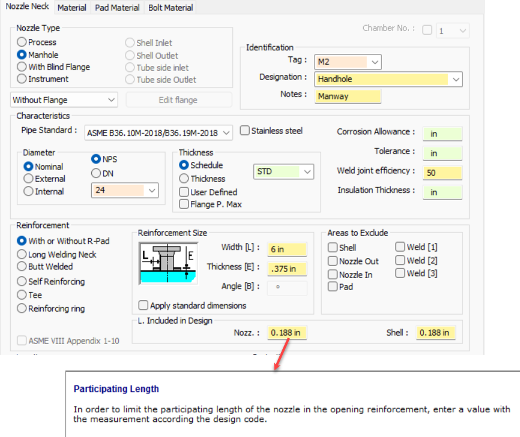
Task: Select Internal diameter option
Action: tap(44, 191)
